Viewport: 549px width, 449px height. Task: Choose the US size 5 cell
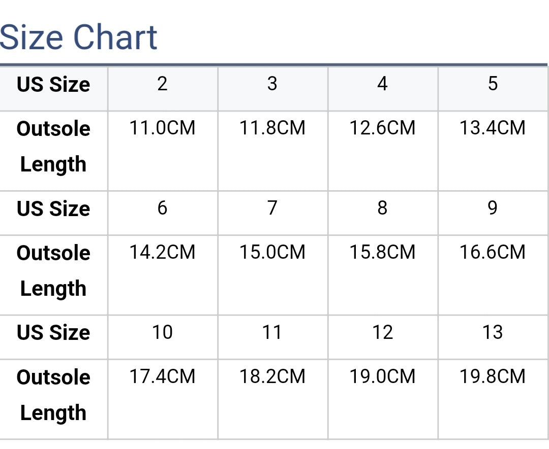493,84
